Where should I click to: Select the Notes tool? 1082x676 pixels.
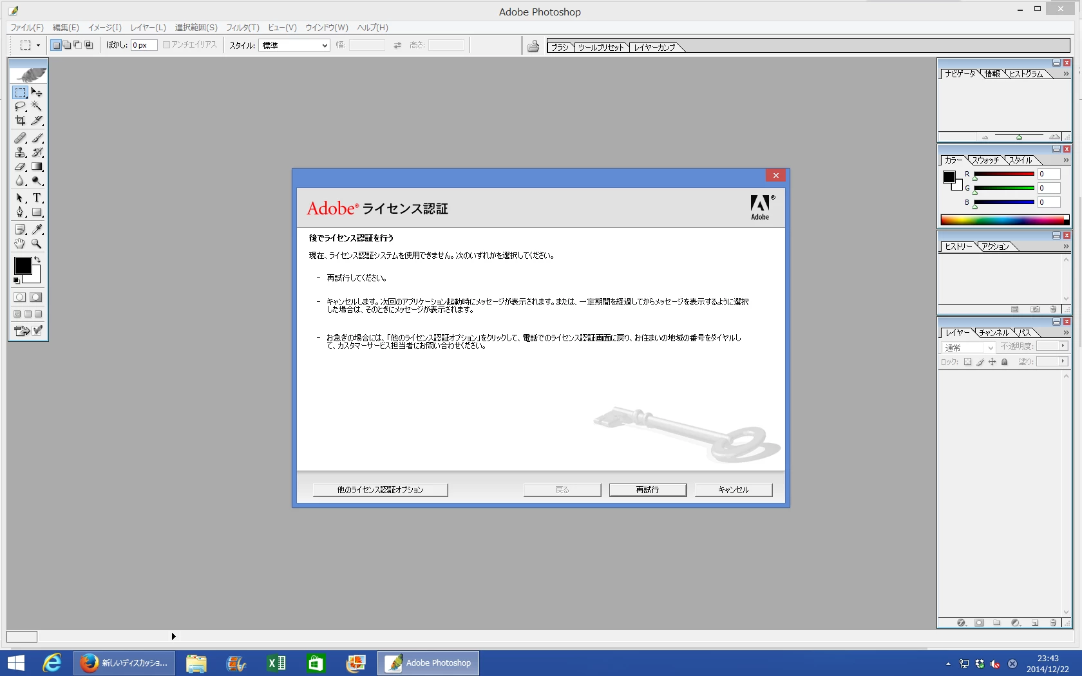pos(21,229)
